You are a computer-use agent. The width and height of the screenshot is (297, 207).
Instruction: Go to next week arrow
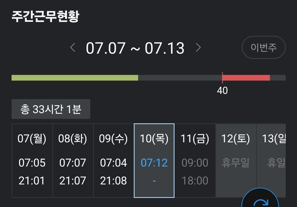tap(198, 48)
